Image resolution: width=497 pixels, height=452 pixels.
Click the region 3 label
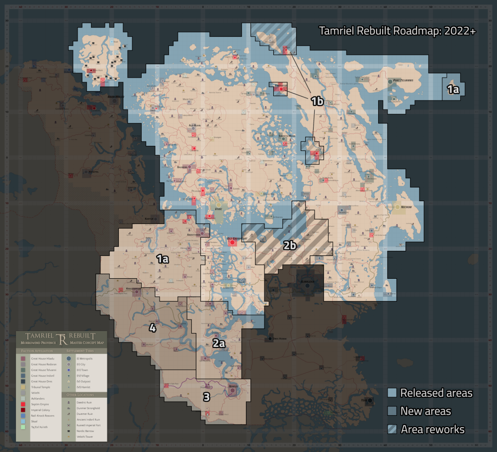(206, 397)
